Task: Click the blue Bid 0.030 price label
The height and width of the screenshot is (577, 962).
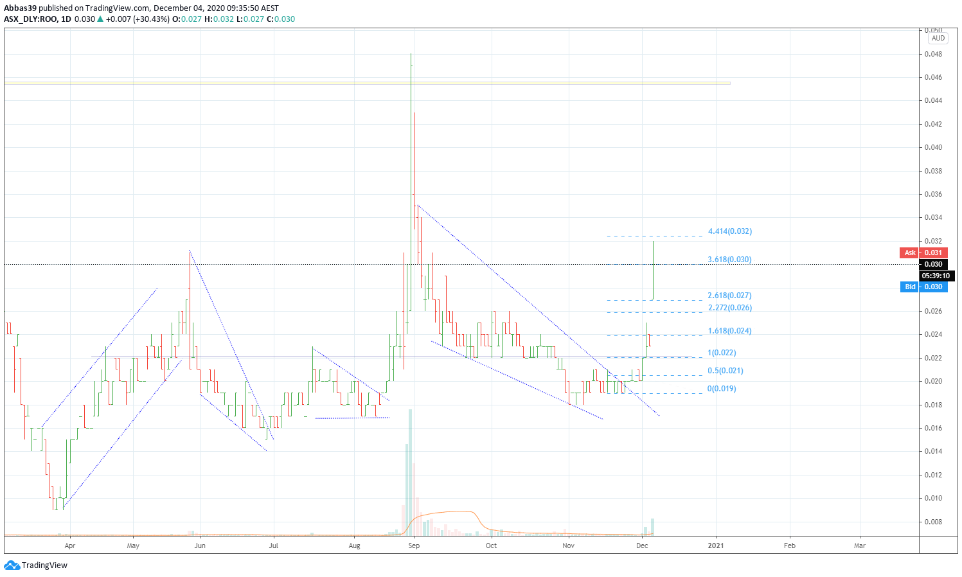Action: tap(923, 287)
